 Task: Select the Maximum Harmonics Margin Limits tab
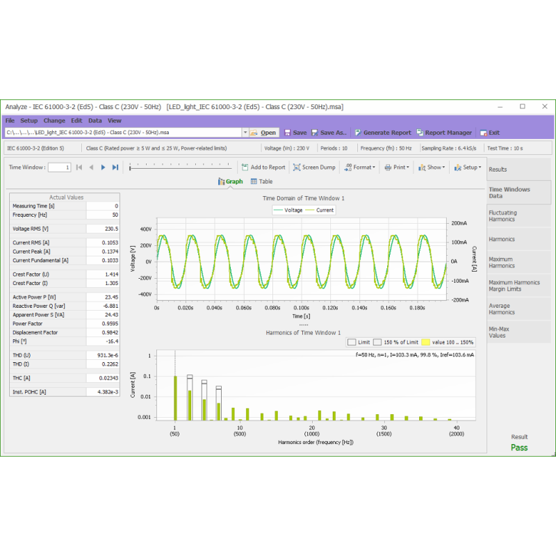point(518,286)
